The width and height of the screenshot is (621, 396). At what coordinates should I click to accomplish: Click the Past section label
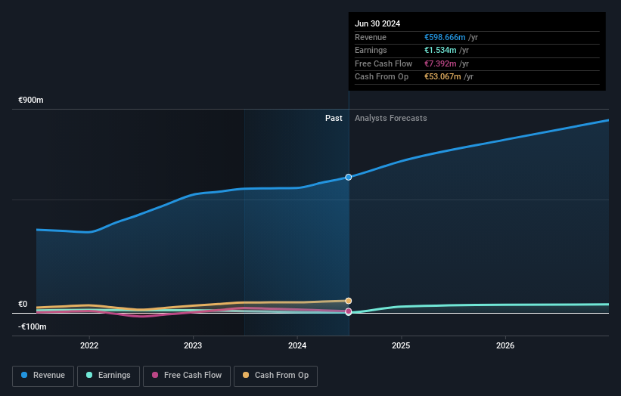pyautogui.click(x=334, y=119)
